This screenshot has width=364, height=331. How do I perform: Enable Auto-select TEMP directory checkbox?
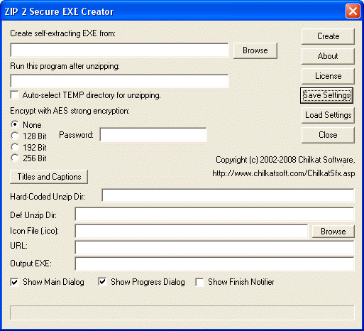tap(15, 95)
